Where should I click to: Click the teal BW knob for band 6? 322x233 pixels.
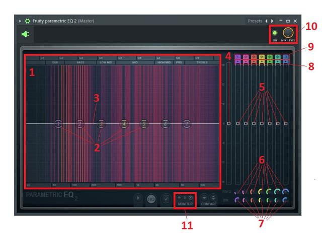tap(277, 200)
